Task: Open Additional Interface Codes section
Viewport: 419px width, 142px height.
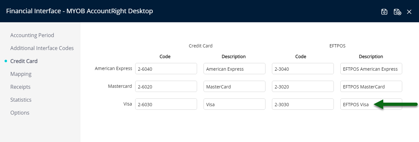Action: click(x=42, y=48)
